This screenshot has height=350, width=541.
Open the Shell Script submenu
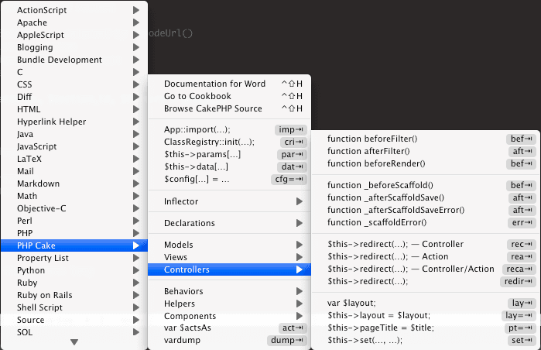coord(74,307)
